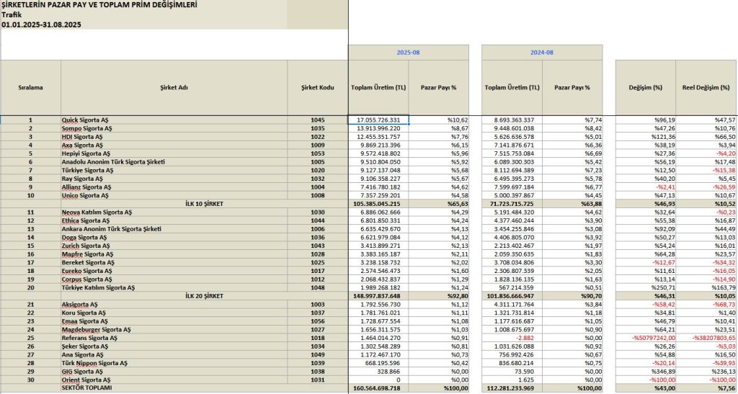Click the Şirket Adı column header
Viewport: 738px width, 394px height.
click(x=174, y=87)
